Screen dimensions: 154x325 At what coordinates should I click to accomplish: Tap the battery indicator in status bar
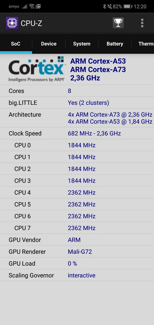[128, 7]
